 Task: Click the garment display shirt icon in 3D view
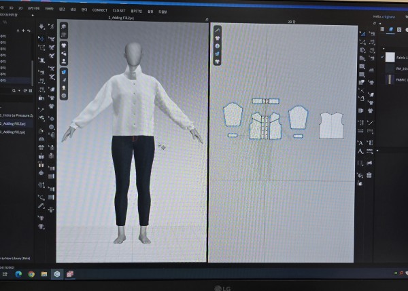(x=64, y=47)
